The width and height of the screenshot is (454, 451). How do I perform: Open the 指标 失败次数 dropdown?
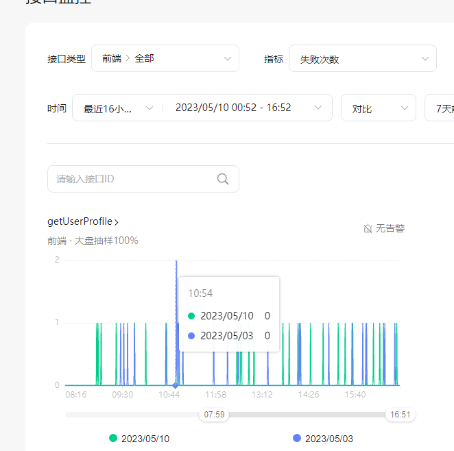(363, 58)
